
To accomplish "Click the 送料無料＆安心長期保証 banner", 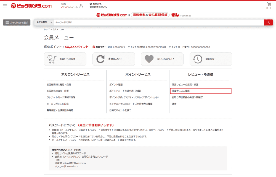I will coord(150,15).
